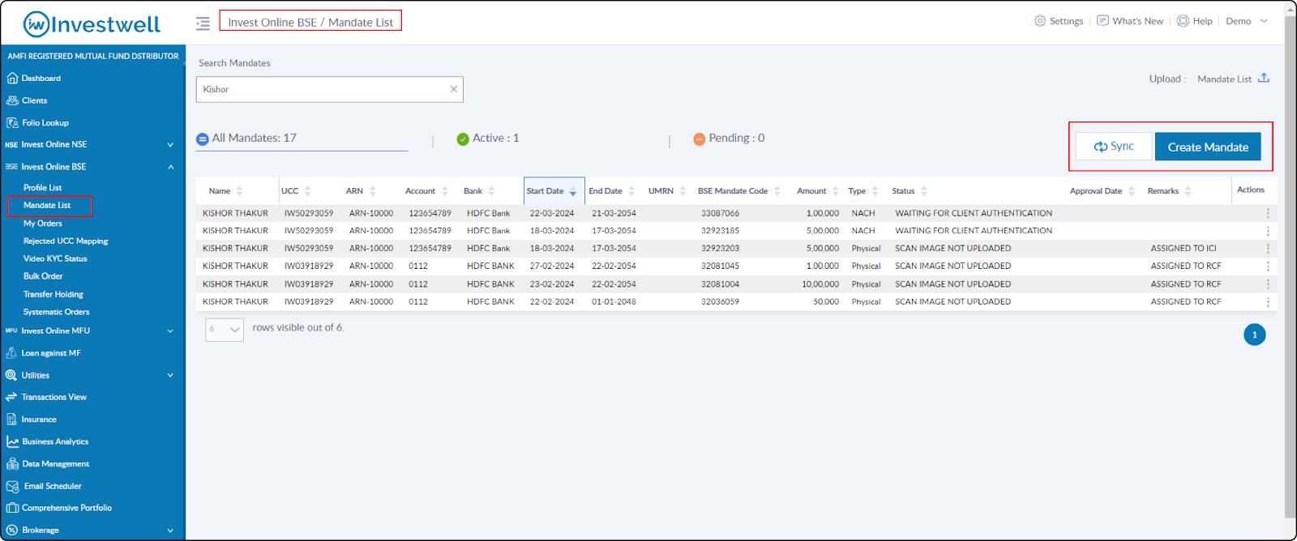Click the vertical page scrollbar
The width and height of the screenshot is (1297, 541).
tap(1291, 267)
